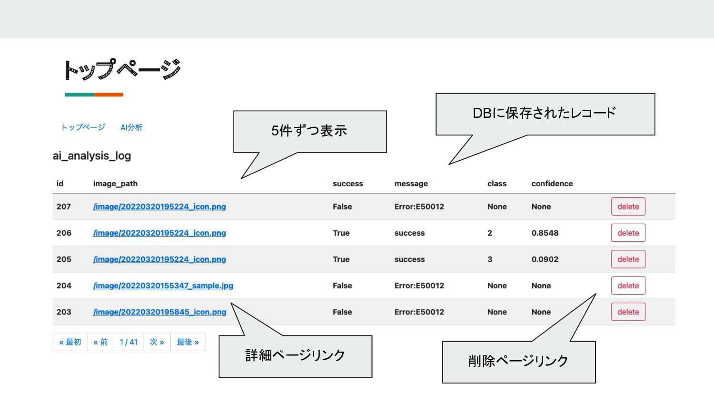Click False success value in row 203

pyautogui.click(x=342, y=312)
